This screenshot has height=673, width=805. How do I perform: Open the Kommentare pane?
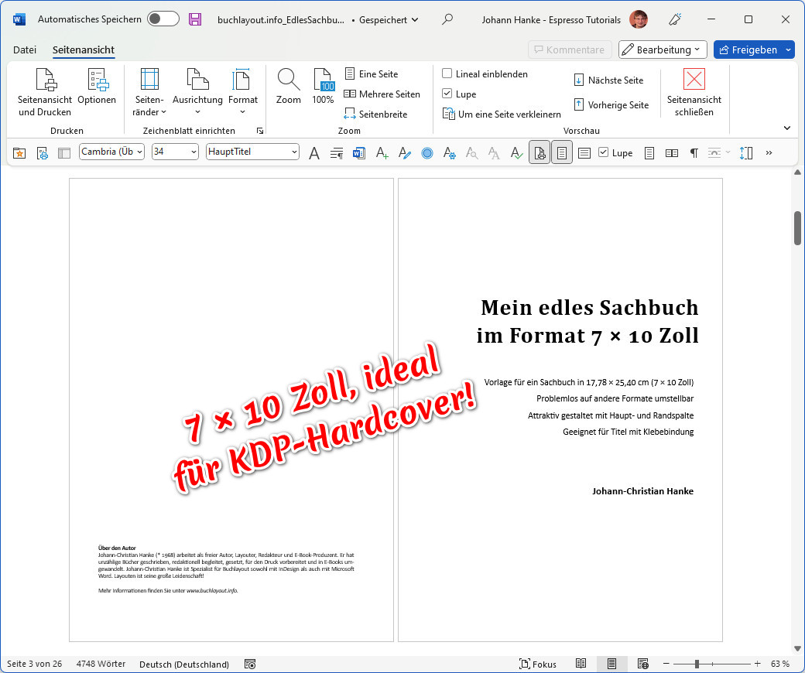click(x=570, y=50)
